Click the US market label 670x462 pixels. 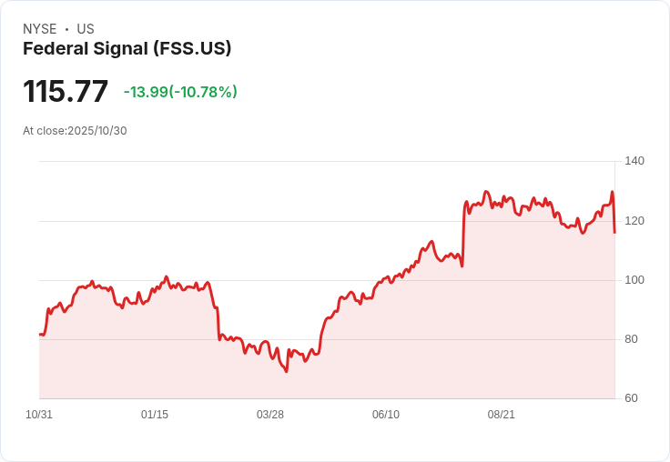click(86, 29)
